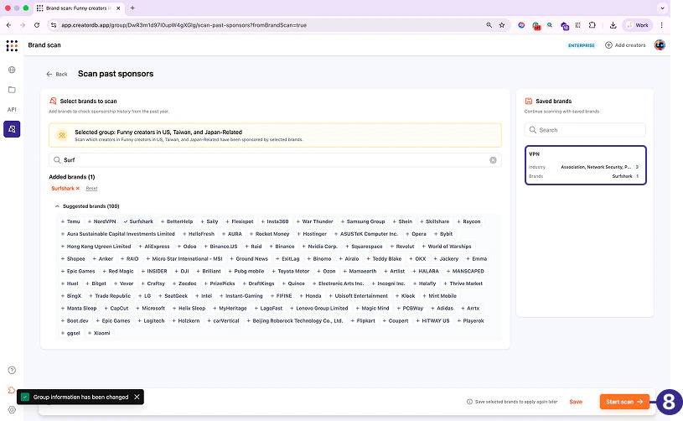The width and height of the screenshot is (683, 421).
Task: Add Skillshare brand chip
Action: (434, 221)
